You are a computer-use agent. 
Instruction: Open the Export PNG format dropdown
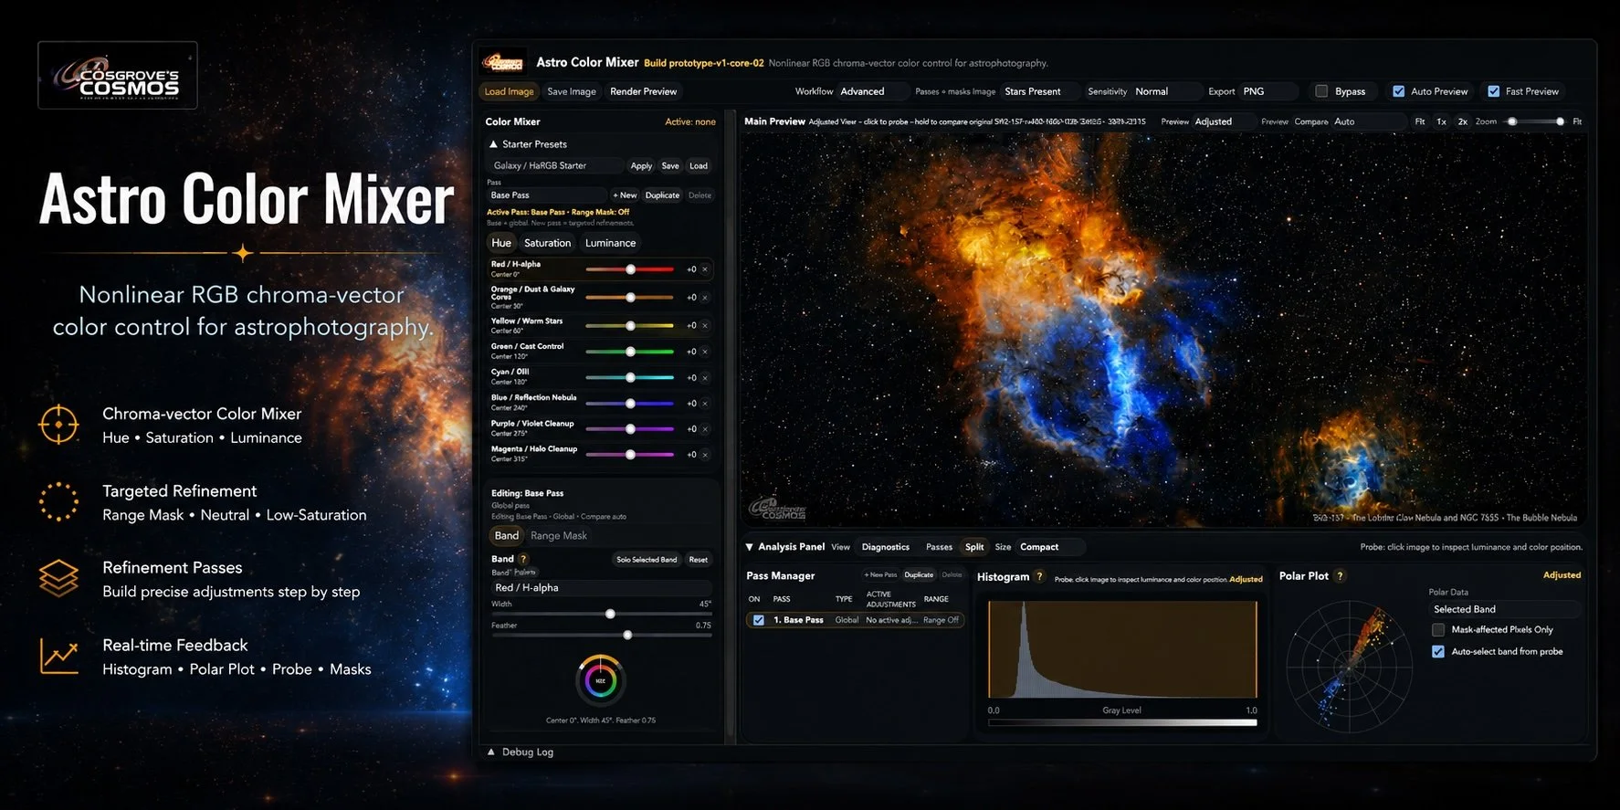(1269, 91)
